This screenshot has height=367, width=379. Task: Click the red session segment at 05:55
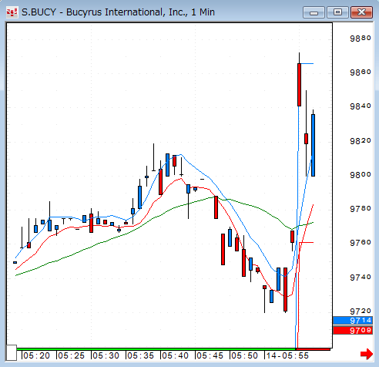coord(313,349)
